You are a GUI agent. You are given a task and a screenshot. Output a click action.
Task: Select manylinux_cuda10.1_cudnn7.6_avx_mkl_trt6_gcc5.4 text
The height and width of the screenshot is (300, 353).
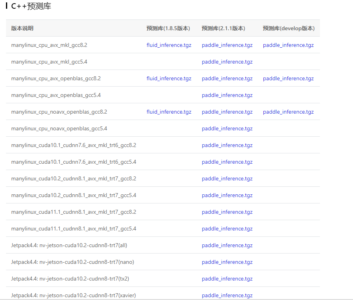(74, 162)
